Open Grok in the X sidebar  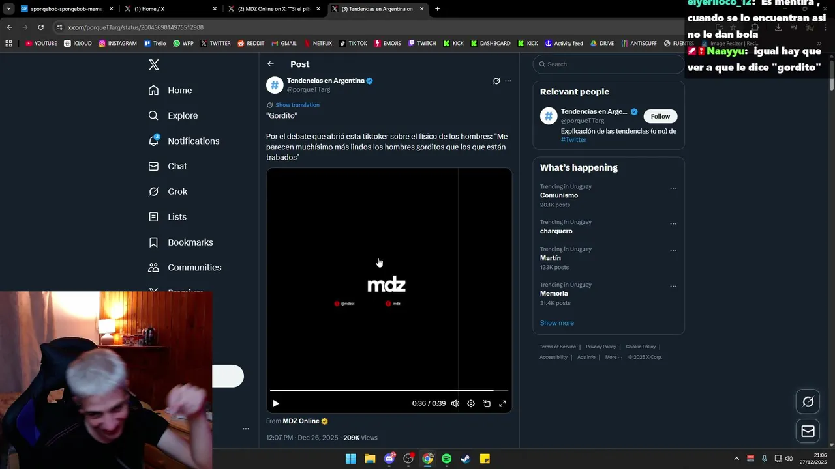click(x=168, y=192)
